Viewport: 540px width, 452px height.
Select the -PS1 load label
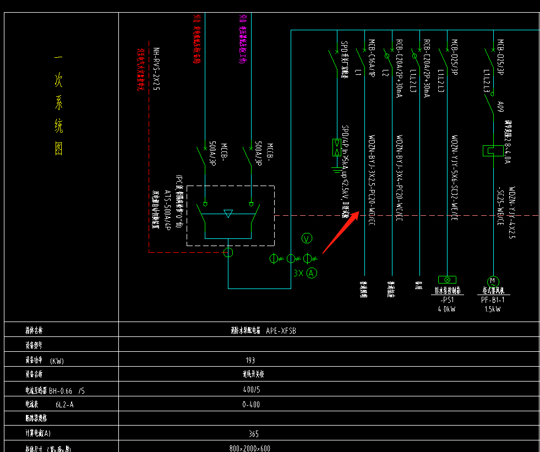point(447,300)
